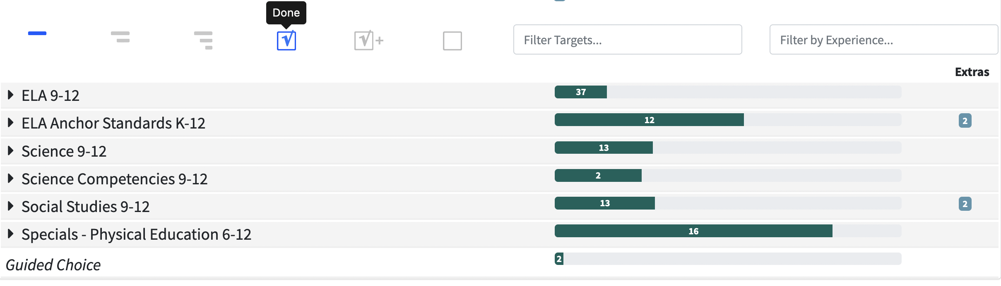The width and height of the screenshot is (1001, 286).
Task: Expand Specials - Physical Education 6-12 triangle
Action: 11,234
